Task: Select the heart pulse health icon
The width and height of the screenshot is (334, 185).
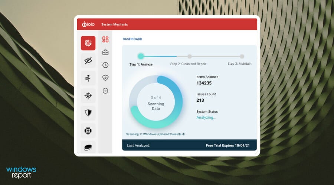Action: pyautogui.click(x=105, y=78)
